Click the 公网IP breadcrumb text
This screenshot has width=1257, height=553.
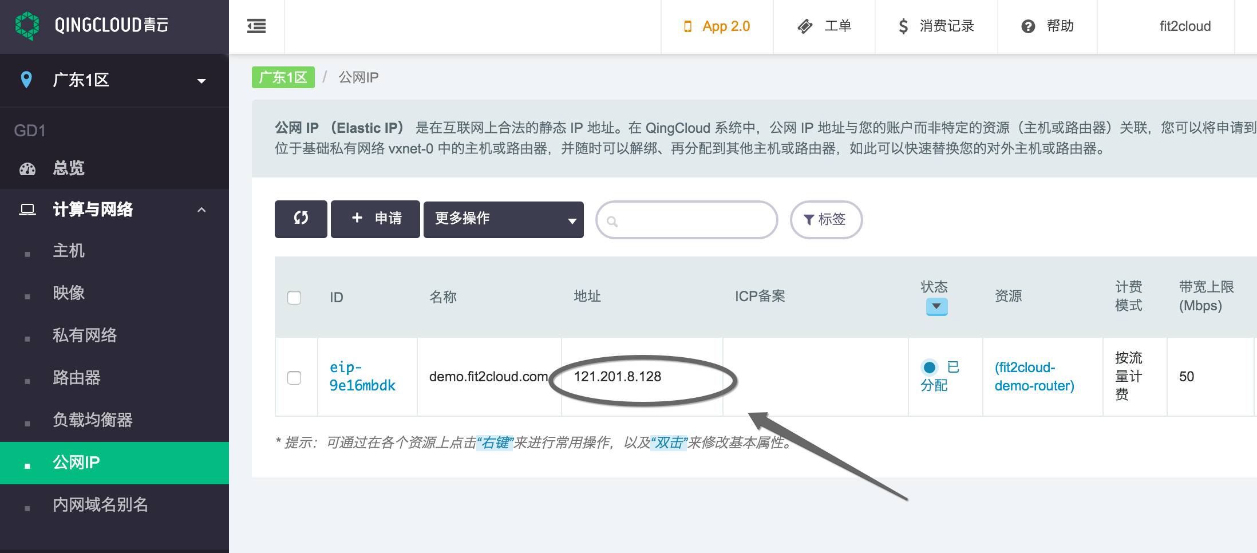pos(359,77)
